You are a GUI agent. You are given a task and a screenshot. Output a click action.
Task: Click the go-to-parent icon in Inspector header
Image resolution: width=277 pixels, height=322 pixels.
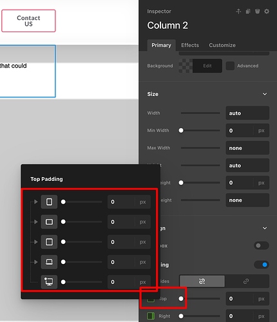point(238,12)
